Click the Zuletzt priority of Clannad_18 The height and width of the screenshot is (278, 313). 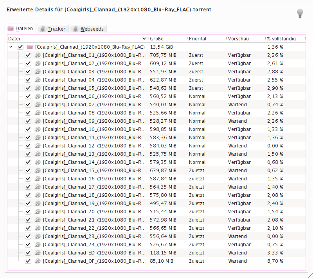click(196, 195)
